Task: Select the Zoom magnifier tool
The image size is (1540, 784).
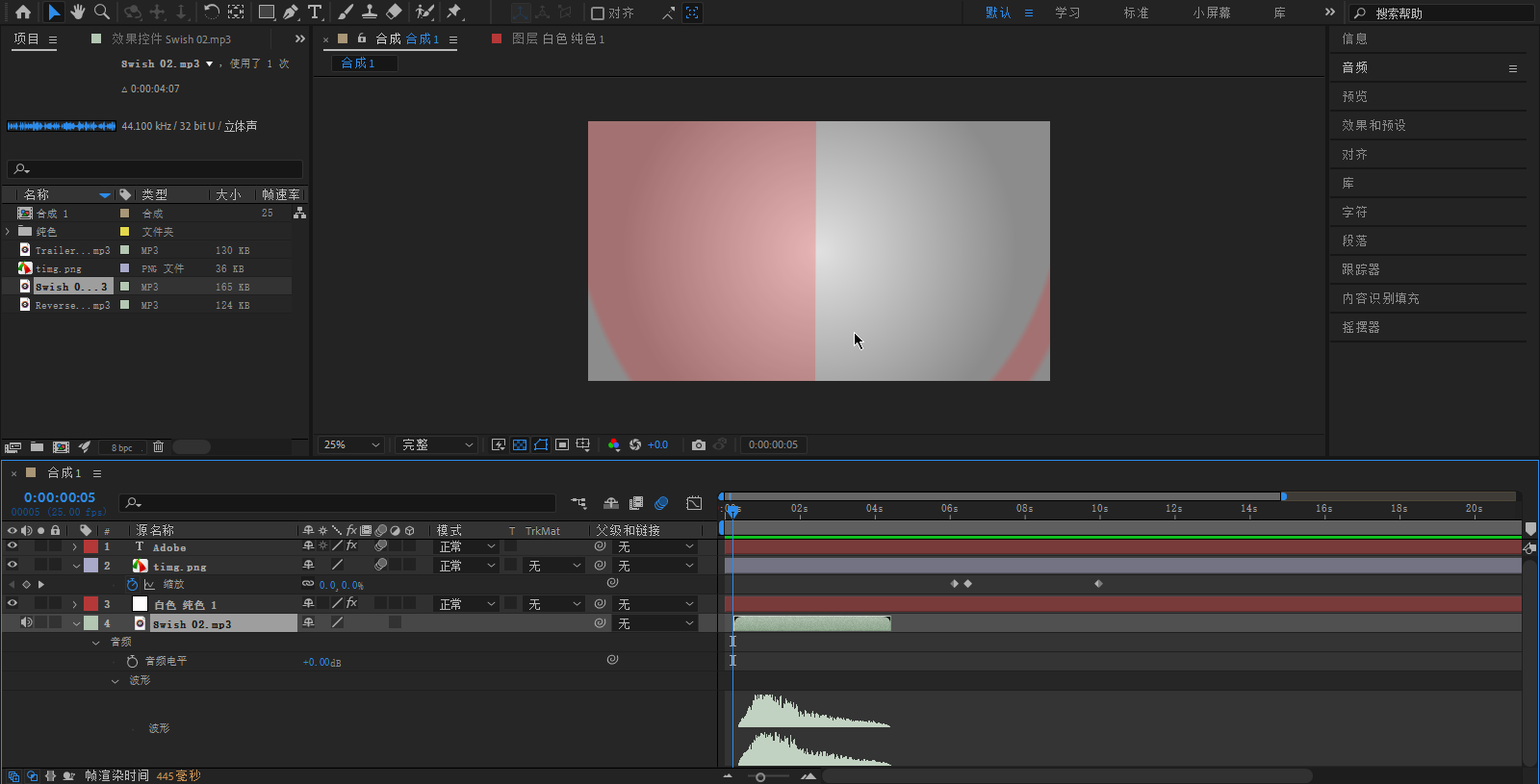Action: coord(101,12)
